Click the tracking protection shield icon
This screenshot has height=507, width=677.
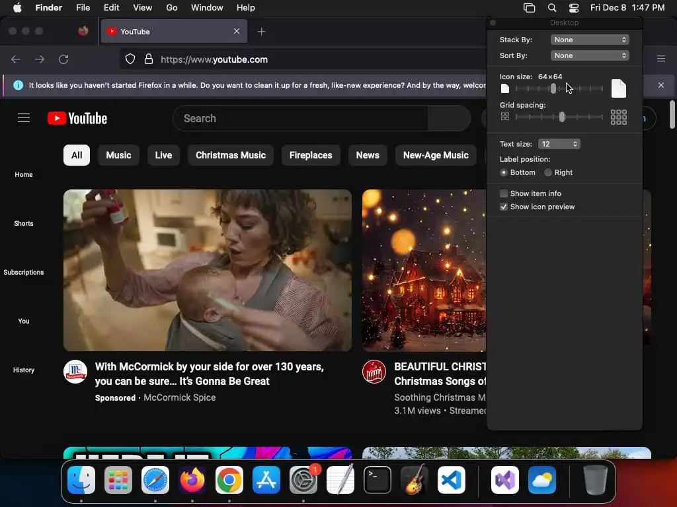point(130,59)
